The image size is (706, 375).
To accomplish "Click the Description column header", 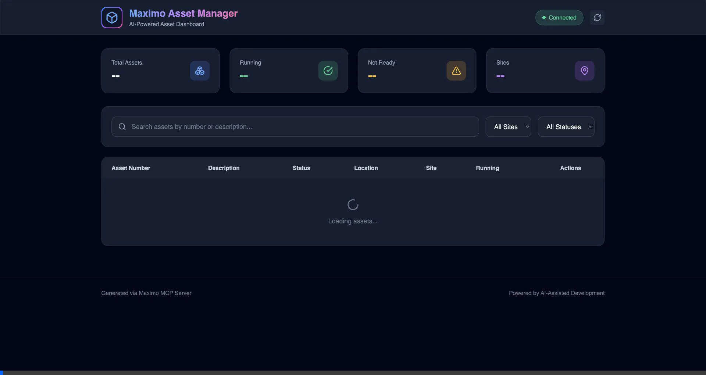I will tap(224, 168).
